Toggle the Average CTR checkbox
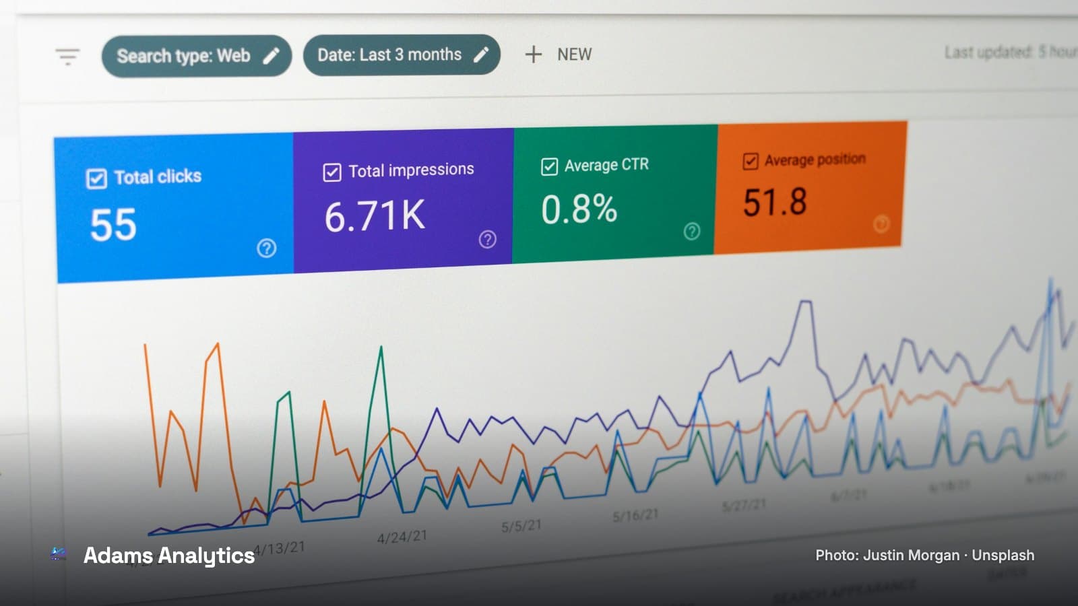 (x=550, y=166)
